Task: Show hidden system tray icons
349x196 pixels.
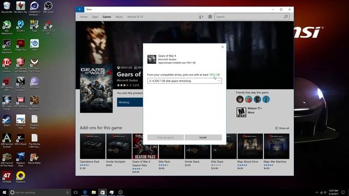Action: [x=317, y=192]
